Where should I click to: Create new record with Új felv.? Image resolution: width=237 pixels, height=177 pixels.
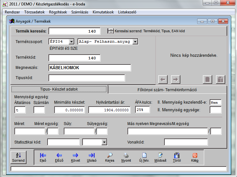tap(144, 157)
